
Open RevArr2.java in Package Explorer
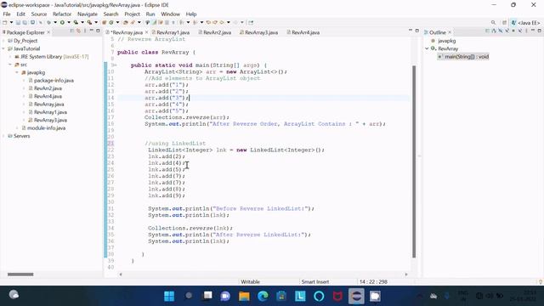coord(48,88)
